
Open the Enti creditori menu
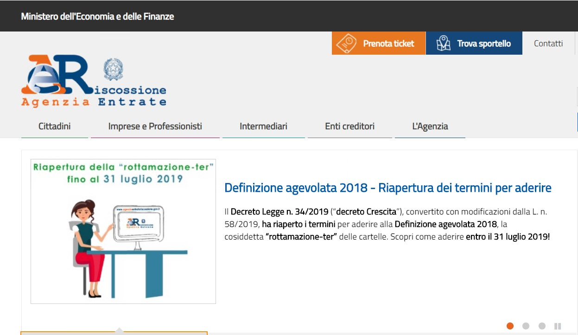pyautogui.click(x=350, y=126)
